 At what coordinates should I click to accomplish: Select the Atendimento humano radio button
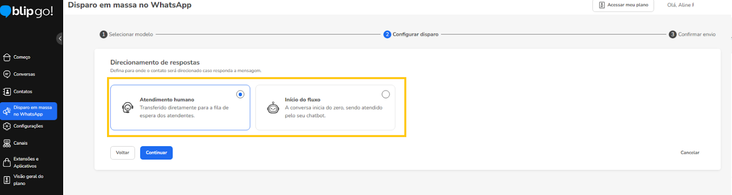click(240, 94)
